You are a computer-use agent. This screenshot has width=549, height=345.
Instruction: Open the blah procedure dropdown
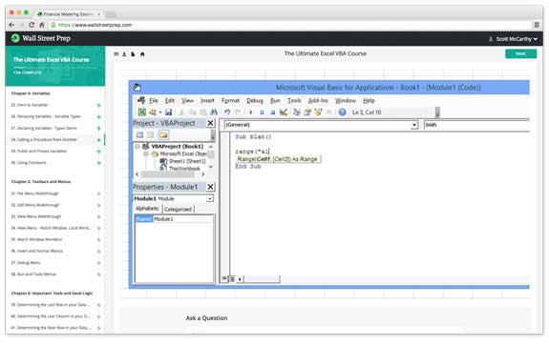point(476,125)
